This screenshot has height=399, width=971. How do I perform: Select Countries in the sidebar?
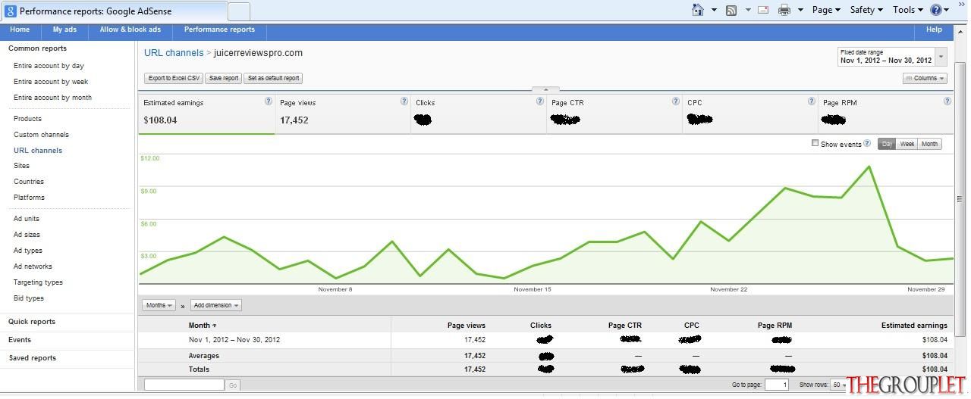[x=29, y=182]
